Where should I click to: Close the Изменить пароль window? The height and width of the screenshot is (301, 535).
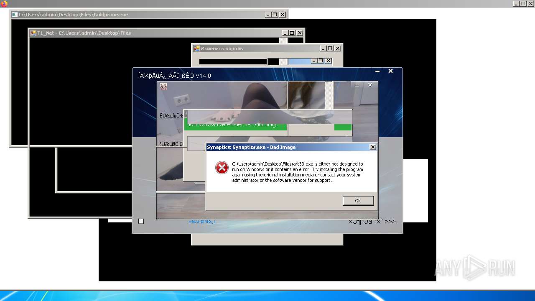(x=338, y=48)
